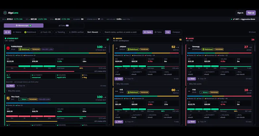Image resolution: width=259 pixels, height=136 pixels.
Task: Click Robinhood badge on fomoegg card
Action: pos(207,49)
